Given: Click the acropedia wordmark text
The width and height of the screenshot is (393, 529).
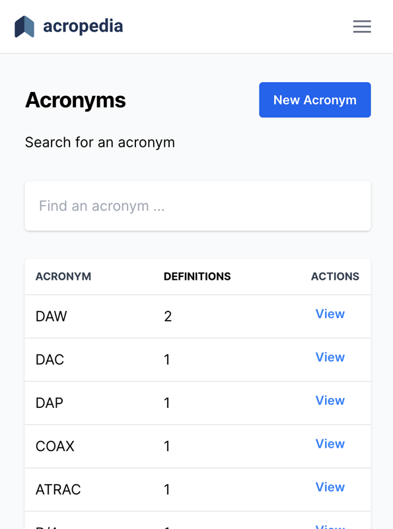Looking at the screenshot, I should [83, 26].
